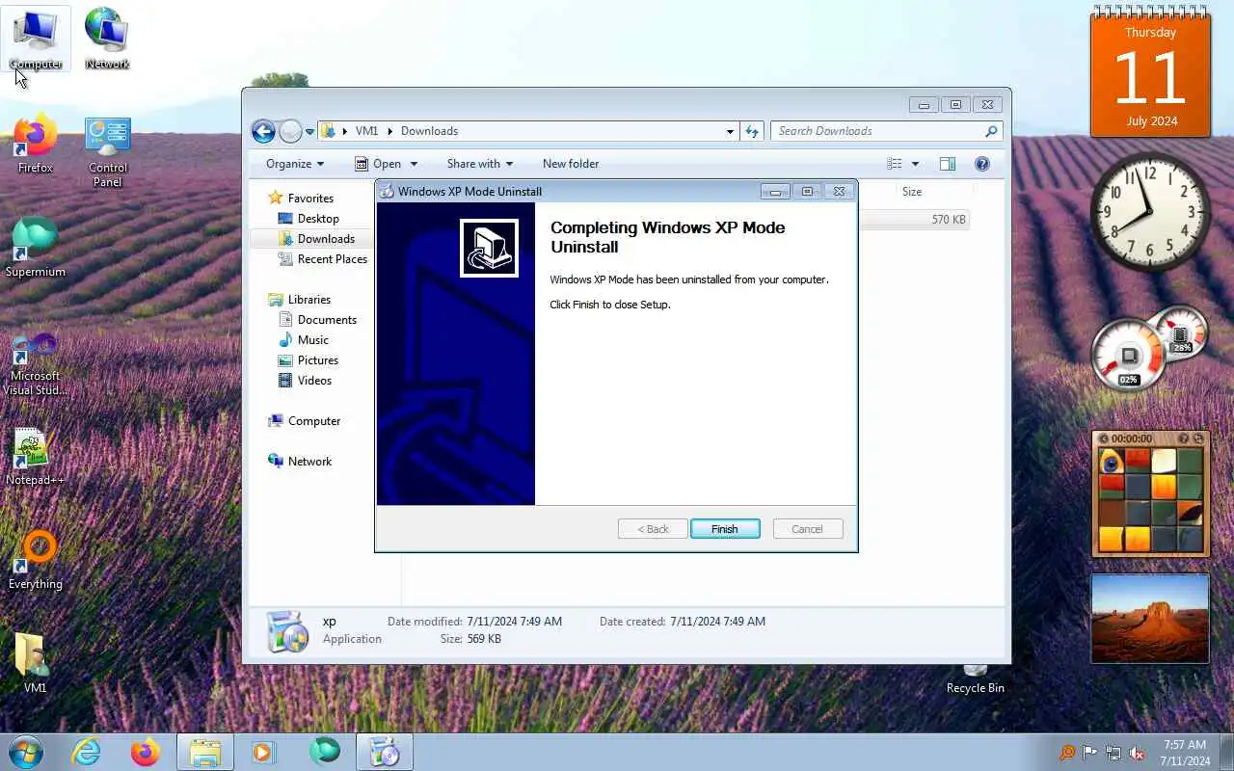
Task: Open the Share with menu
Action: point(480,164)
